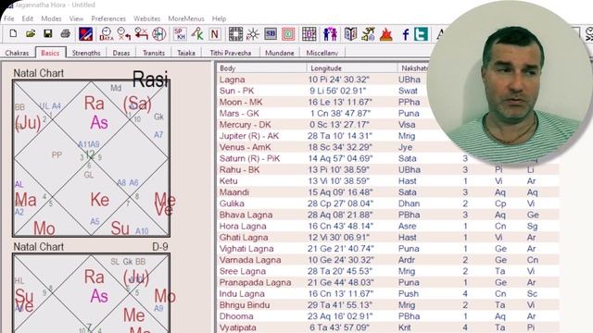This screenshot has height=333, width=593.
Task: Save the chart with floppy disk icon
Action: point(48,34)
